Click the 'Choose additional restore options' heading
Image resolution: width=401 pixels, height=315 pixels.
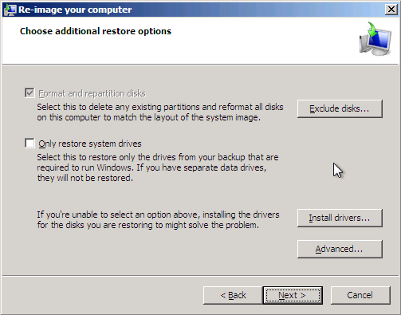(x=96, y=31)
